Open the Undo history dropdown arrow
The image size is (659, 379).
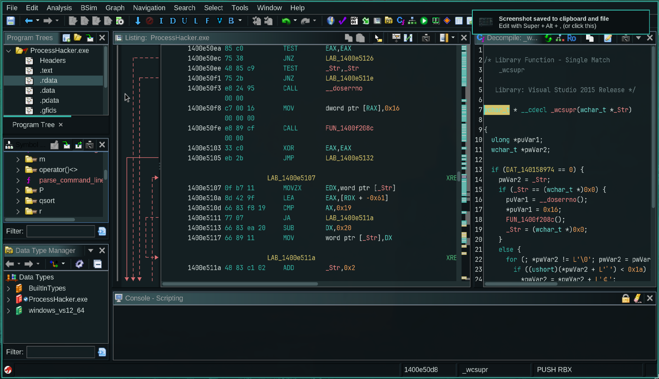coord(295,21)
